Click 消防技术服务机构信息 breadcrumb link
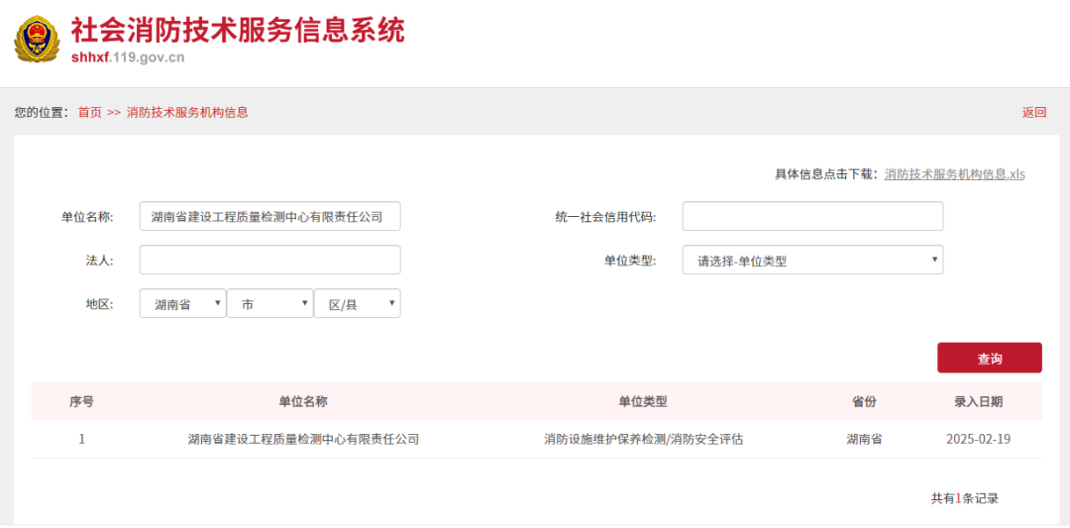Viewport: 1070px width, 528px height. tap(187, 113)
